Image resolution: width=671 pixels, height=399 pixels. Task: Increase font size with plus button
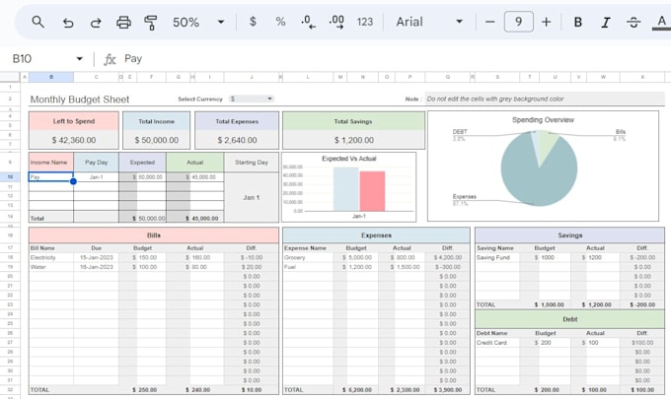point(546,22)
